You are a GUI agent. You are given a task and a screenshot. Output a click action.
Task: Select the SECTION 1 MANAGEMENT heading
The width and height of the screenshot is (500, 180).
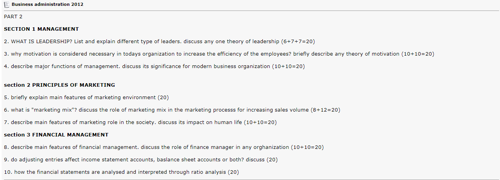click(41, 29)
